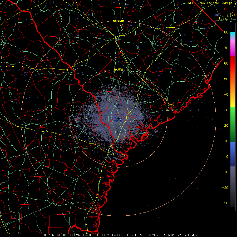Click the NEXR label above the legend

231,16
